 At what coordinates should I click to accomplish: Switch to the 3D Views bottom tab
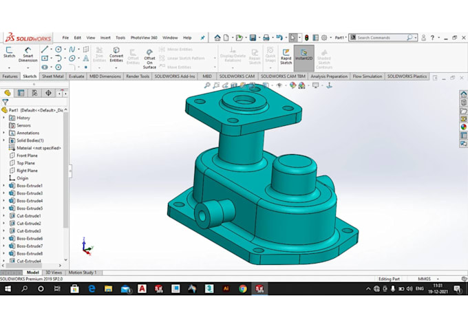click(54, 272)
